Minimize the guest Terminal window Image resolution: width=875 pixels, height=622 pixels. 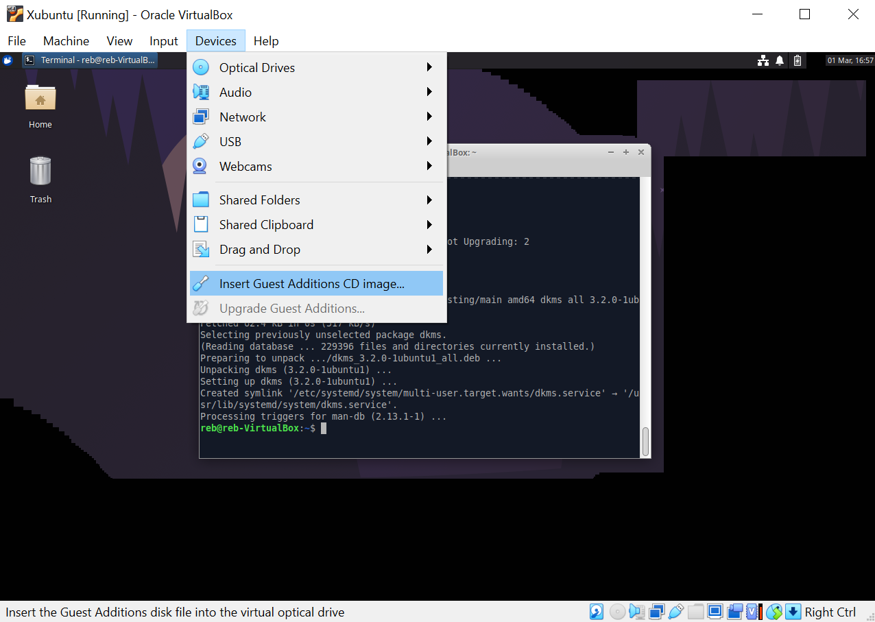(610, 152)
